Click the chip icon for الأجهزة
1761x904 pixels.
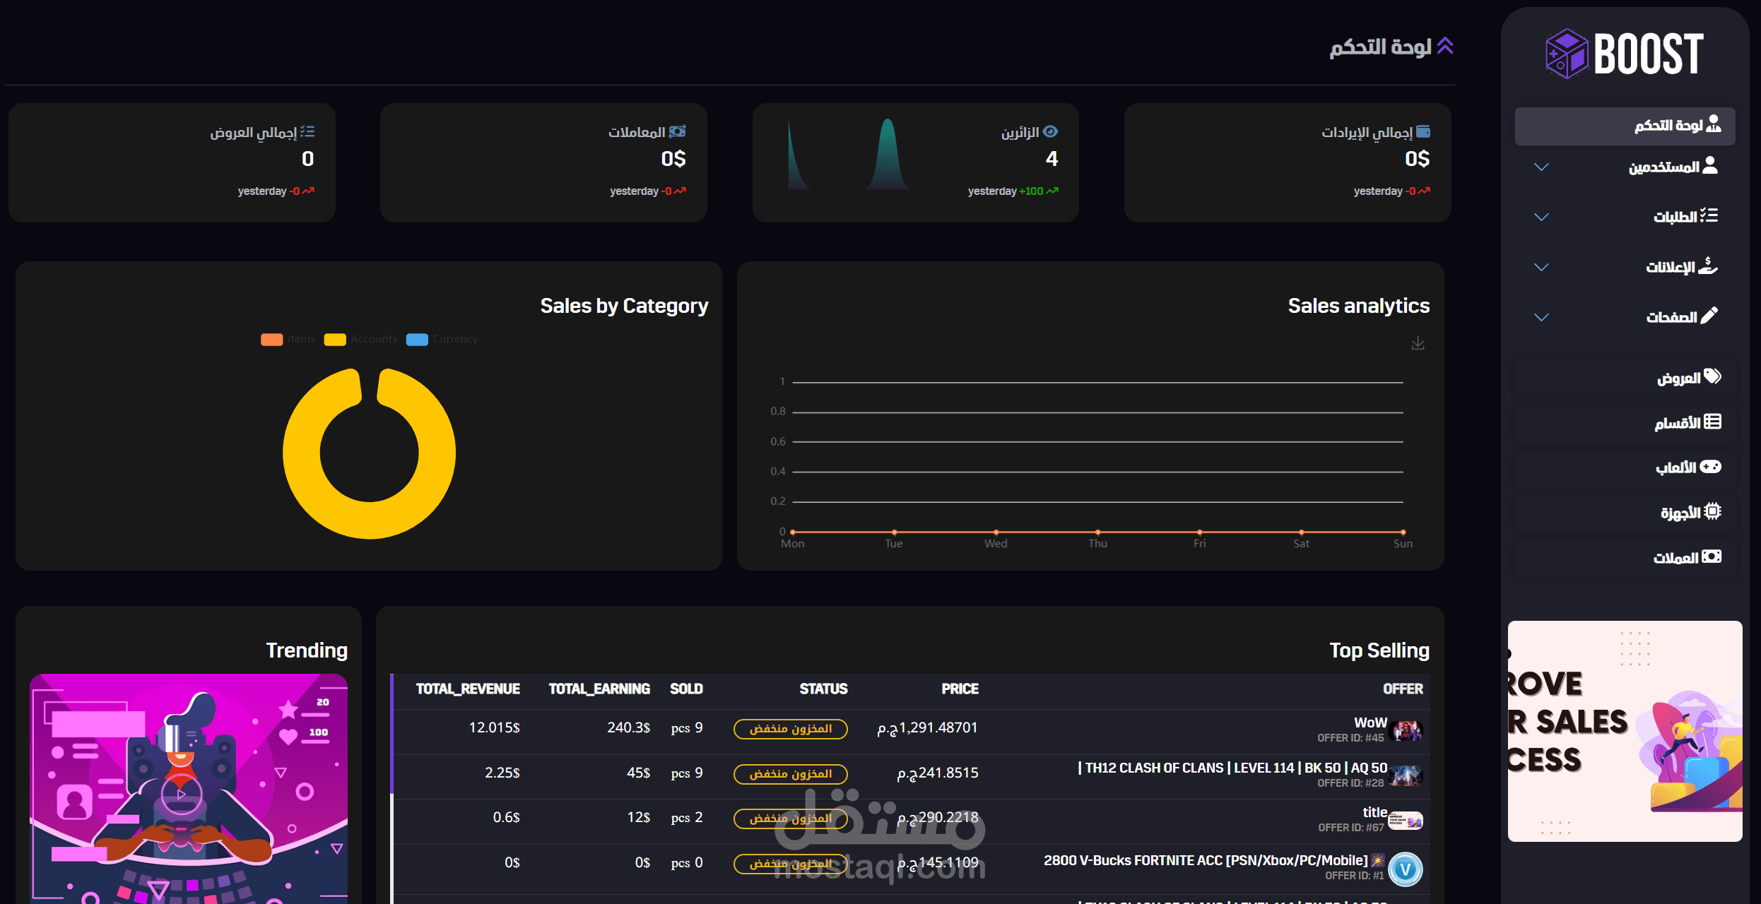click(1712, 511)
